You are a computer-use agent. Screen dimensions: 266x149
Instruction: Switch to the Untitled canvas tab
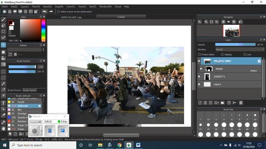(x=121, y=17)
